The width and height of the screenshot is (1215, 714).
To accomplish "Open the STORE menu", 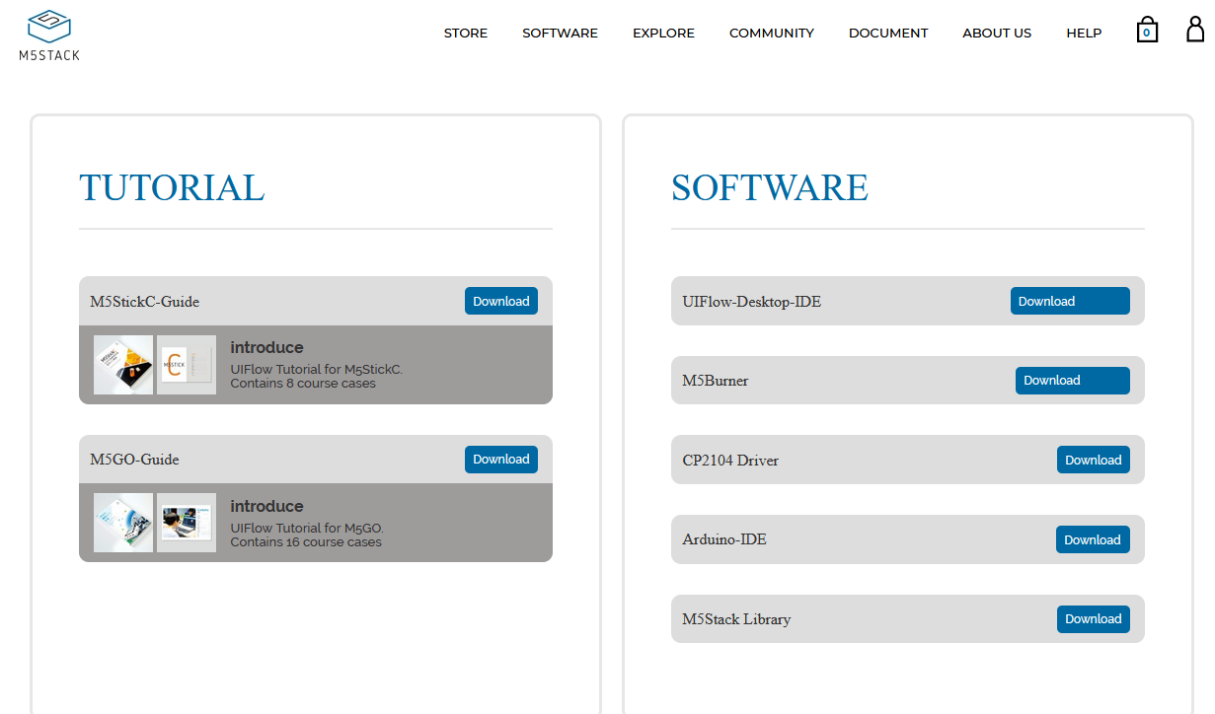I will [x=466, y=33].
